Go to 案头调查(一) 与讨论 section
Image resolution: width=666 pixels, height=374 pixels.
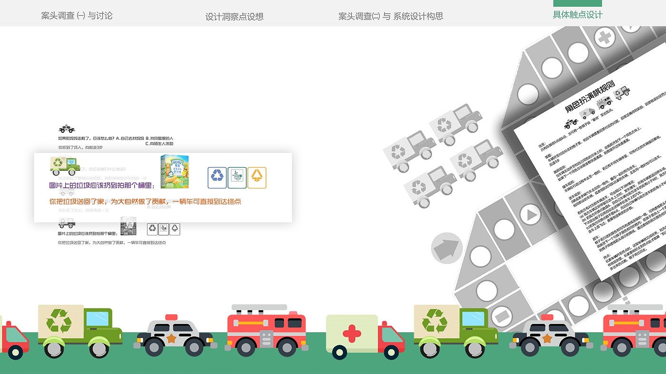click(77, 16)
